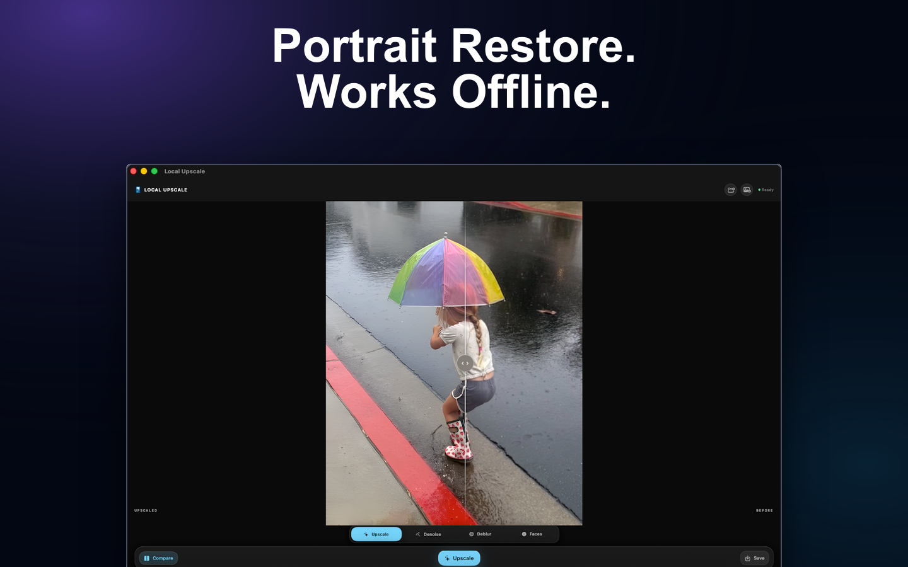
Task: Select the Upscale mode tab
Action: (376, 534)
